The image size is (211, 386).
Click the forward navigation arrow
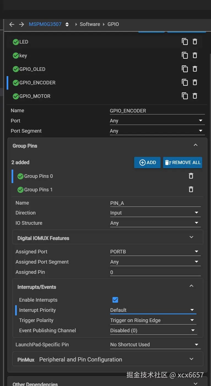coord(21,24)
